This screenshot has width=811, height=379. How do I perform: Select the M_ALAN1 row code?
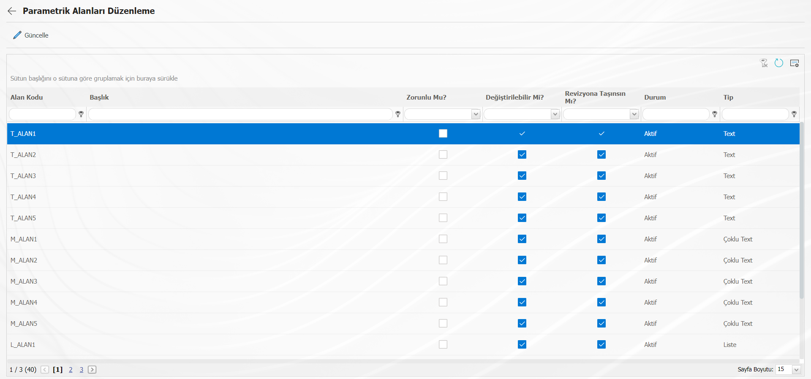[x=24, y=239]
